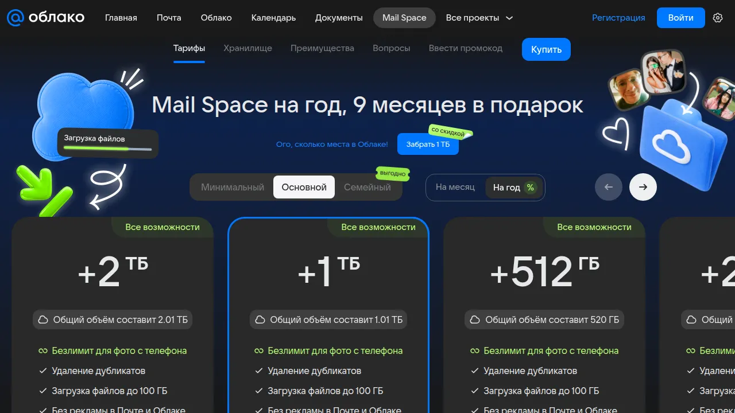Open Главная in top navigation
This screenshot has height=413, width=735.
121,18
